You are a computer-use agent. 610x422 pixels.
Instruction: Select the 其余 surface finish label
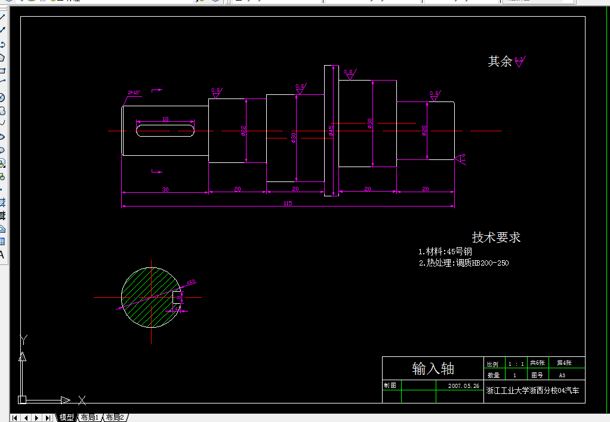tap(500, 61)
